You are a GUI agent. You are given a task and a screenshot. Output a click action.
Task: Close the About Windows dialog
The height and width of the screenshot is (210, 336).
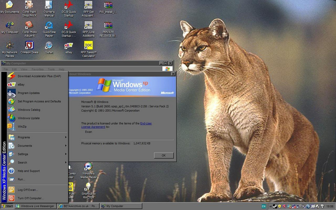173,74
